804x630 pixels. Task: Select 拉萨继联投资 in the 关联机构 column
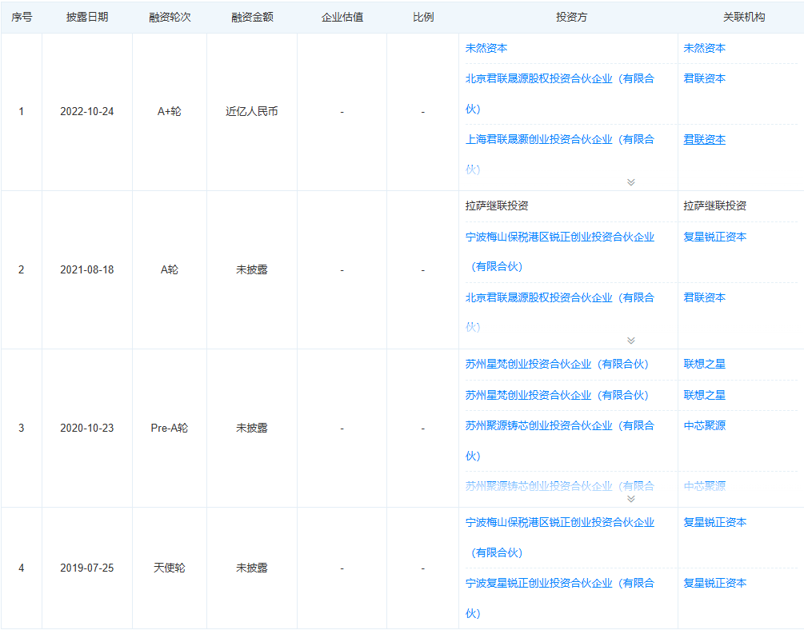click(714, 205)
